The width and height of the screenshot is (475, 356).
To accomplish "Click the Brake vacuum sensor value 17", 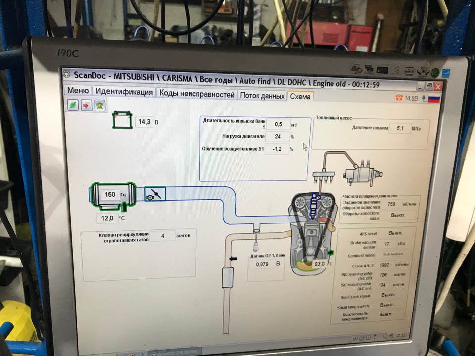I will (x=387, y=244).
